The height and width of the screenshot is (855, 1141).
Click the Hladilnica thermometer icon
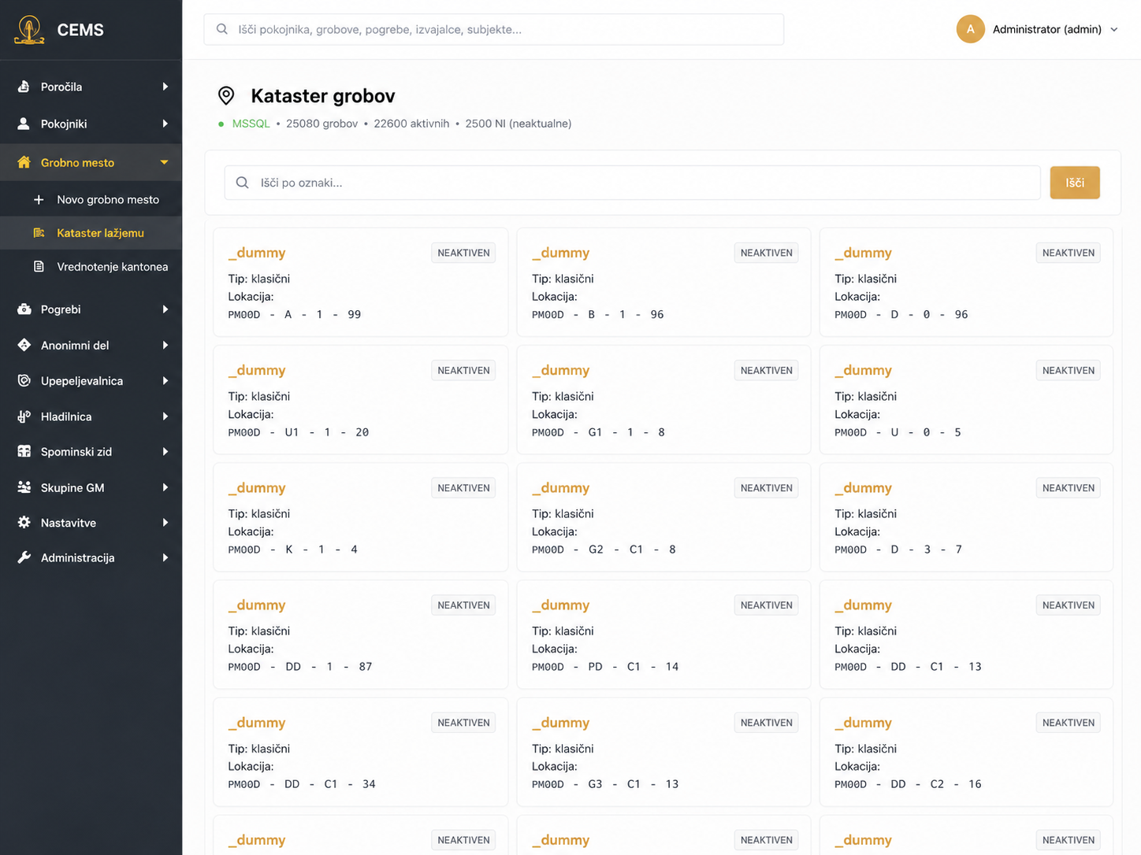tap(24, 416)
